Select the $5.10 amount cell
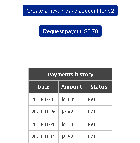 (72, 124)
